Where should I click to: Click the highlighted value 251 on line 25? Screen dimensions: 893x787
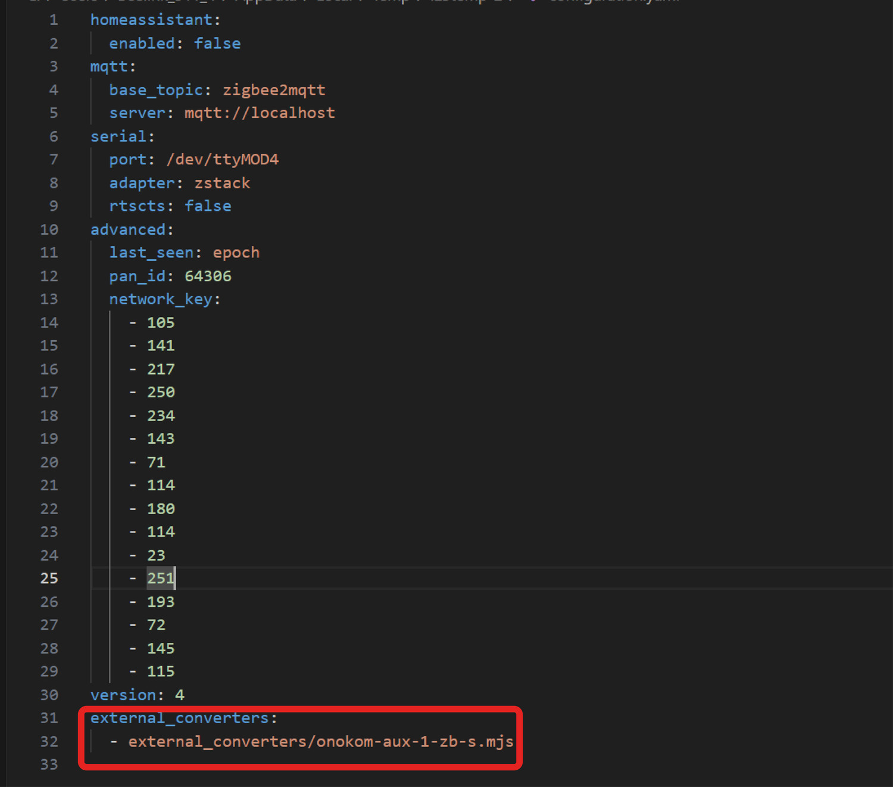click(x=160, y=578)
